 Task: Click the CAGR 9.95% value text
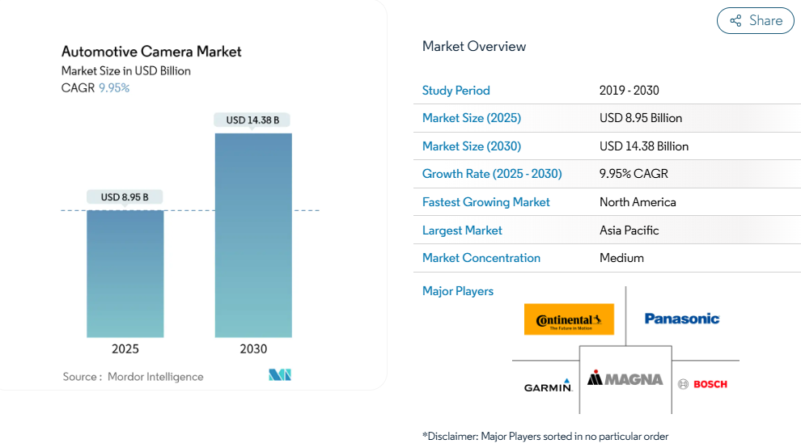point(114,87)
